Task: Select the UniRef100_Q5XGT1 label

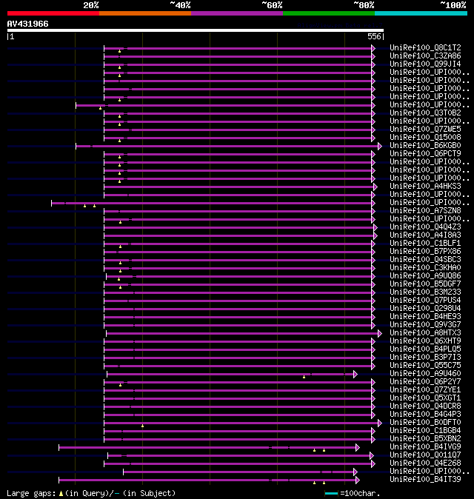Action: pyautogui.click(x=425, y=398)
